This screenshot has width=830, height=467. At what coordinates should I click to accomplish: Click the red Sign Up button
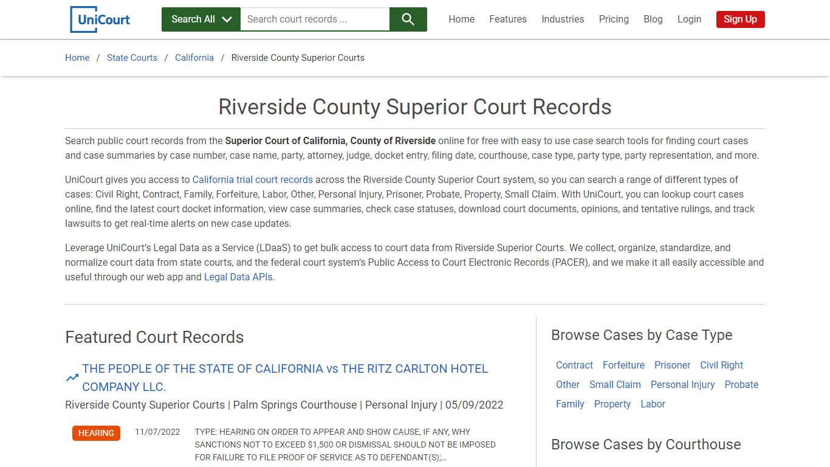click(x=740, y=19)
